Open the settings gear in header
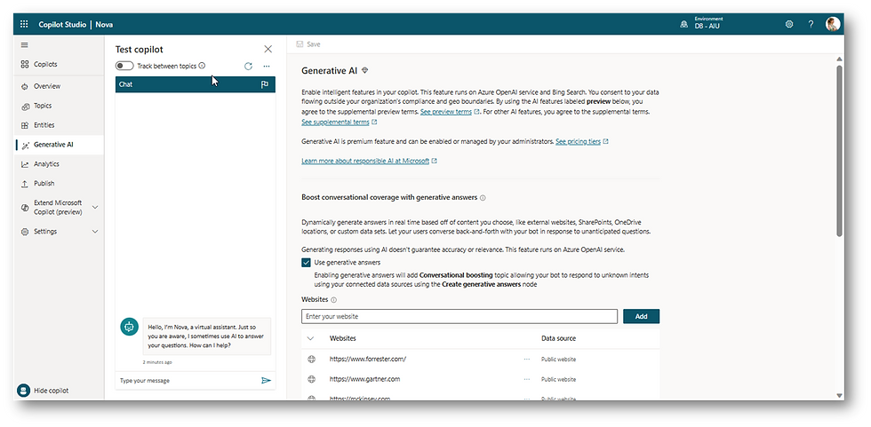 coord(789,24)
